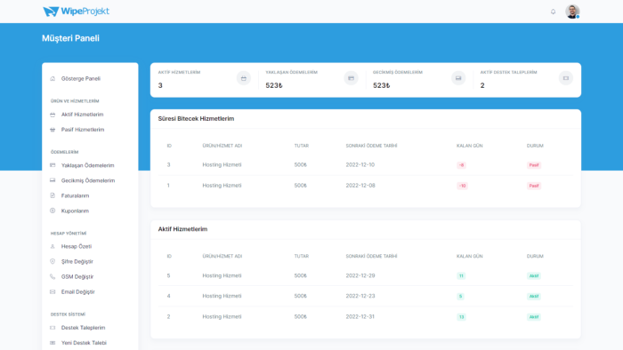The height and width of the screenshot is (350, 623).
Task: Open Aktif Hizmetlerim in sidebar
Action: click(x=82, y=115)
